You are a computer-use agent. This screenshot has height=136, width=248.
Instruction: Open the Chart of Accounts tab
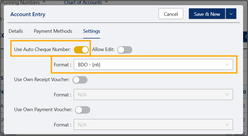coord(83,2)
